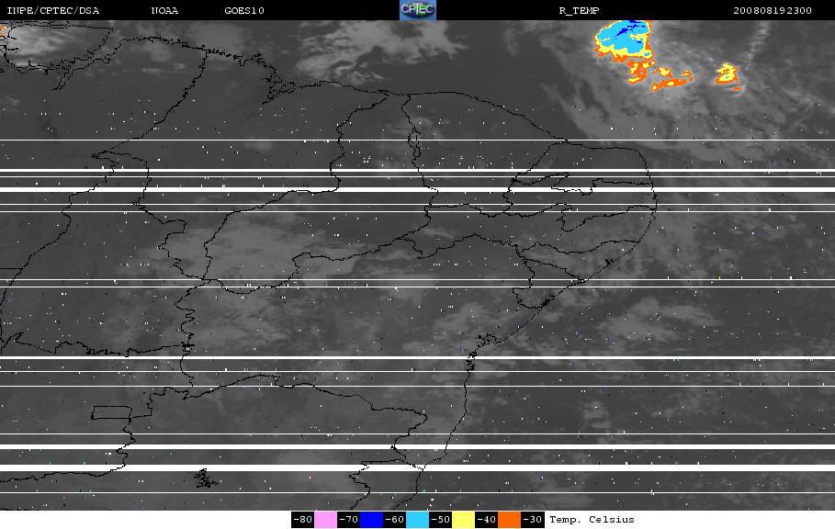Select the INPE/CPTEC/DSA header text
Screen dimensions: 835x529
click(53, 11)
